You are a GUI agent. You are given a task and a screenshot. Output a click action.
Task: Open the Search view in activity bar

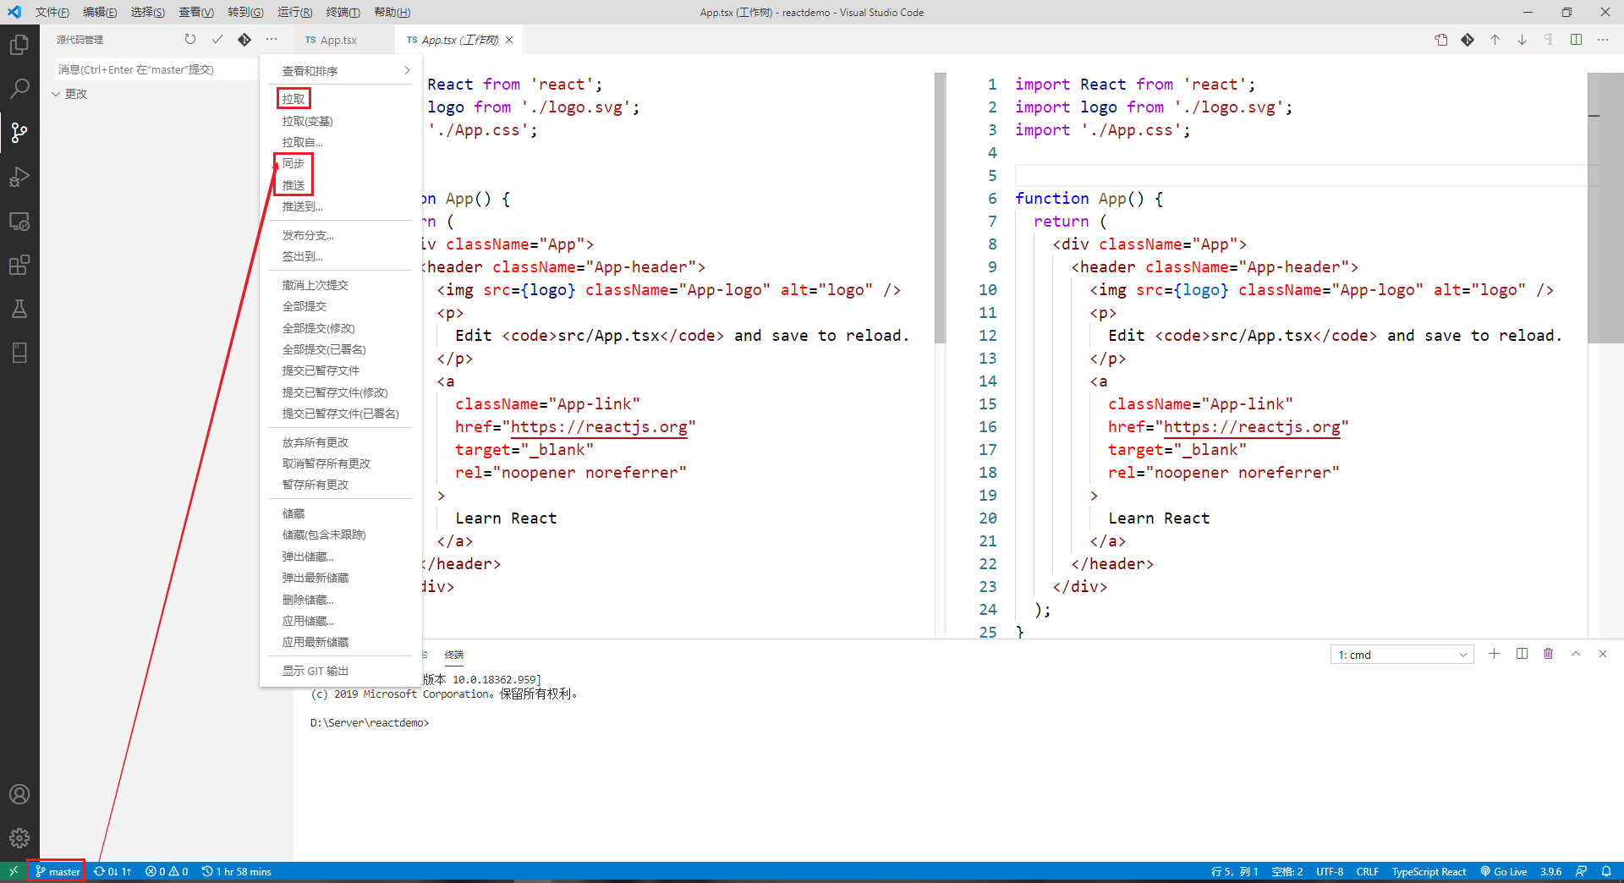click(x=19, y=88)
